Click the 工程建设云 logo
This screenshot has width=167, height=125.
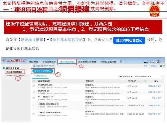14,60
